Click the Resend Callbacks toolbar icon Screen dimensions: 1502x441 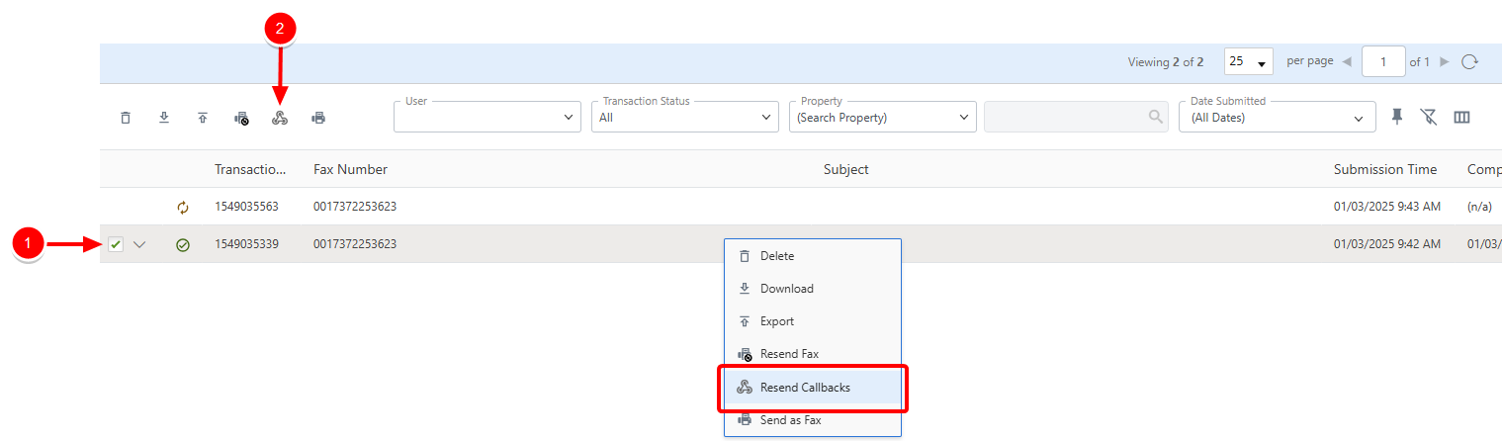[280, 118]
